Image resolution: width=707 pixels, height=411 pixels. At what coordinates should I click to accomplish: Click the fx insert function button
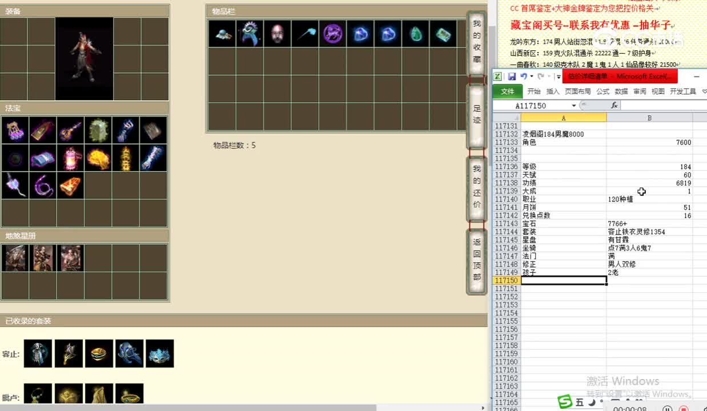point(614,106)
